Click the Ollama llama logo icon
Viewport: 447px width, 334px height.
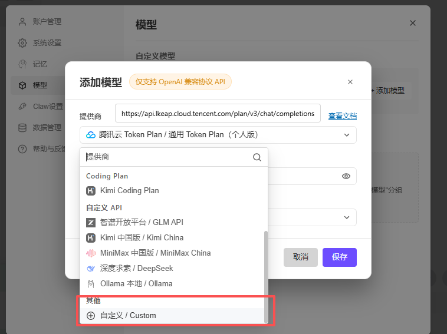[91, 283]
